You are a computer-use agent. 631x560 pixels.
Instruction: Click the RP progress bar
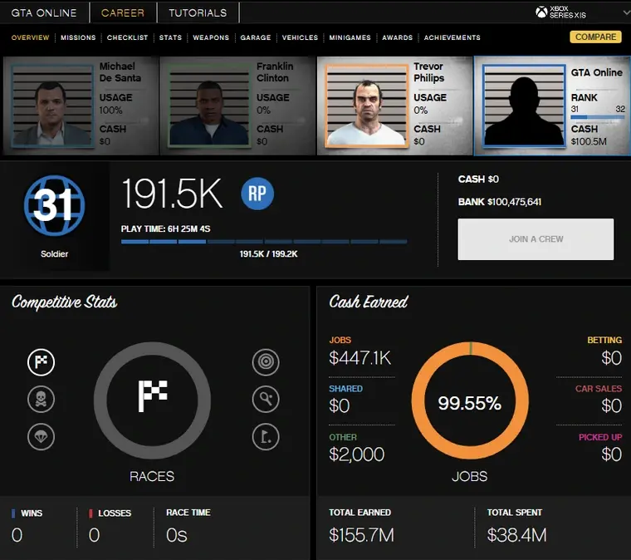pos(264,242)
